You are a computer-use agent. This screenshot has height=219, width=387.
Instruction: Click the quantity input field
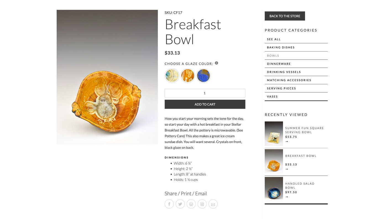205,93
